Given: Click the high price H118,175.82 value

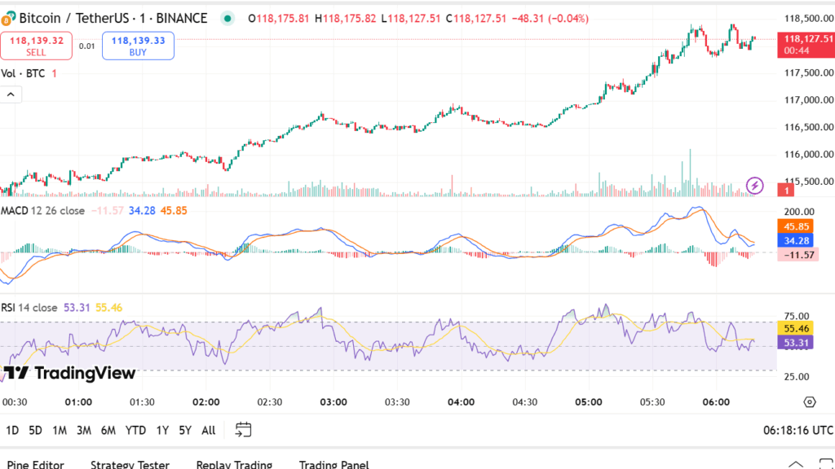Looking at the screenshot, I should coord(345,19).
